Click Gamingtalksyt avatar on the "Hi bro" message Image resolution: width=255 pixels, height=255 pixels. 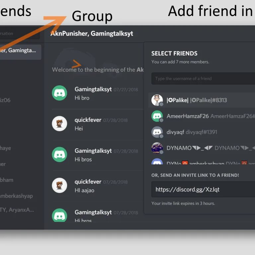coord(59,93)
